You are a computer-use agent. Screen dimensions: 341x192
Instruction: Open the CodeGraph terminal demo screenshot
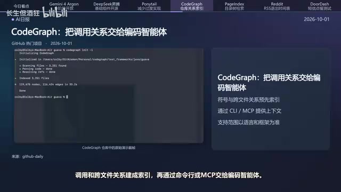click(x=109, y=95)
